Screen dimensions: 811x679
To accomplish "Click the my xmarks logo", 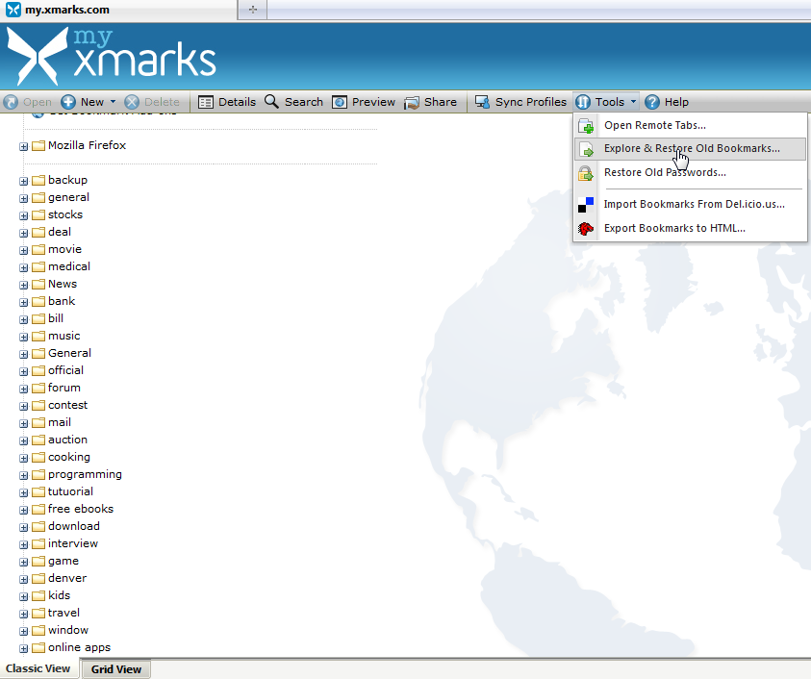I will point(112,56).
